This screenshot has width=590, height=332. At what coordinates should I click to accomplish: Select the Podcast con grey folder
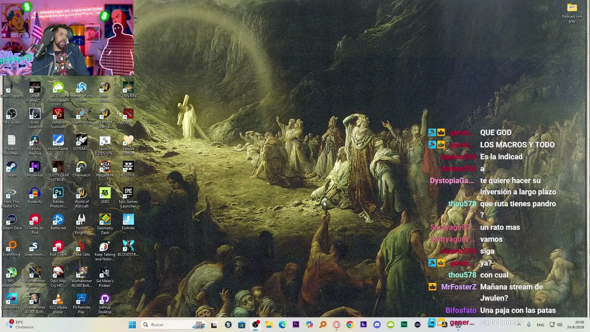pos(572,13)
